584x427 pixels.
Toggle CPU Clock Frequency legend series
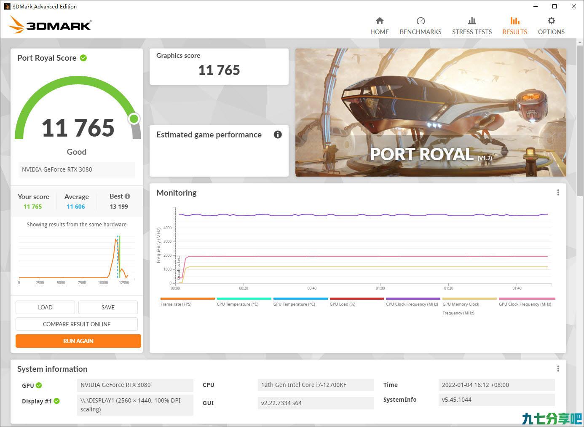[x=413, y=302]
